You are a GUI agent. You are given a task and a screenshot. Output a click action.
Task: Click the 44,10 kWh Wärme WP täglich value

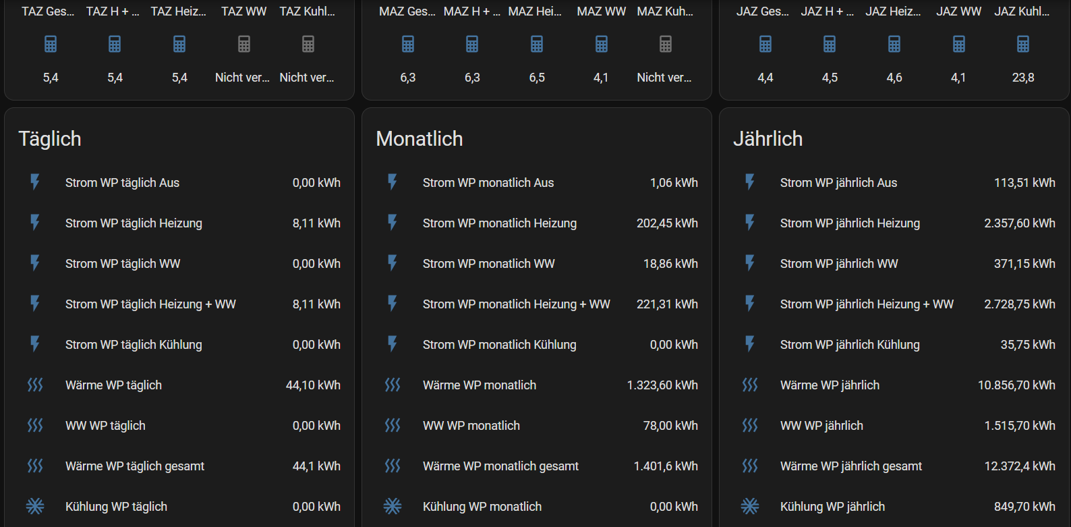[x=313, y=385]
